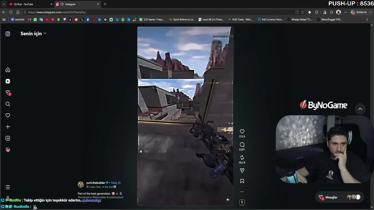Open Mesajlar messages popup
The height and width of the screenshot is (210, 374).
(x=339, y=197)
